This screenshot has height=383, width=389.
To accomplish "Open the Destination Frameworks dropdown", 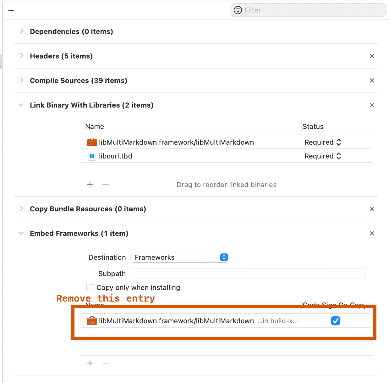I will point(180,257).
